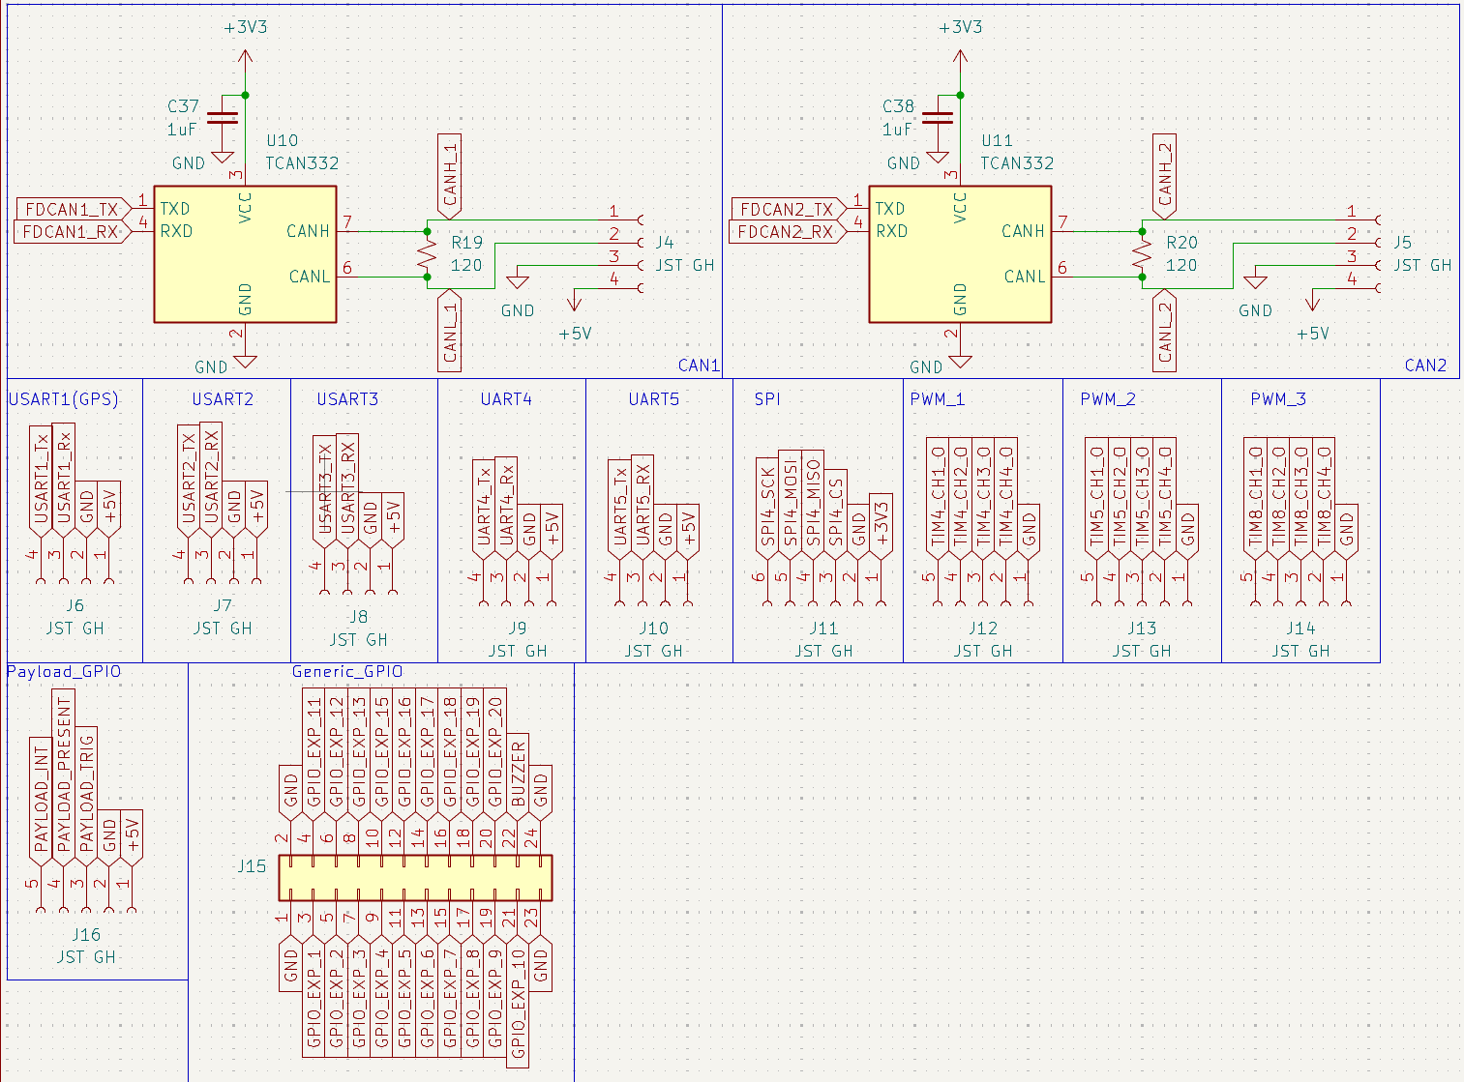Click the CAN1 section label
The width and height of the screenshot is (1464, 1082).
[x=699, y=366]
